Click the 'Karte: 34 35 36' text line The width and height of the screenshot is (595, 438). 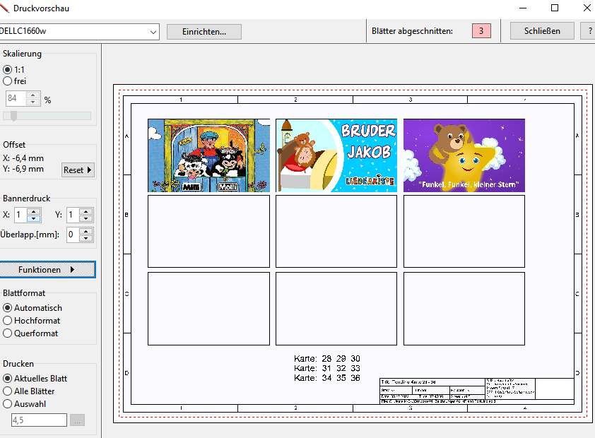(327, 378)
